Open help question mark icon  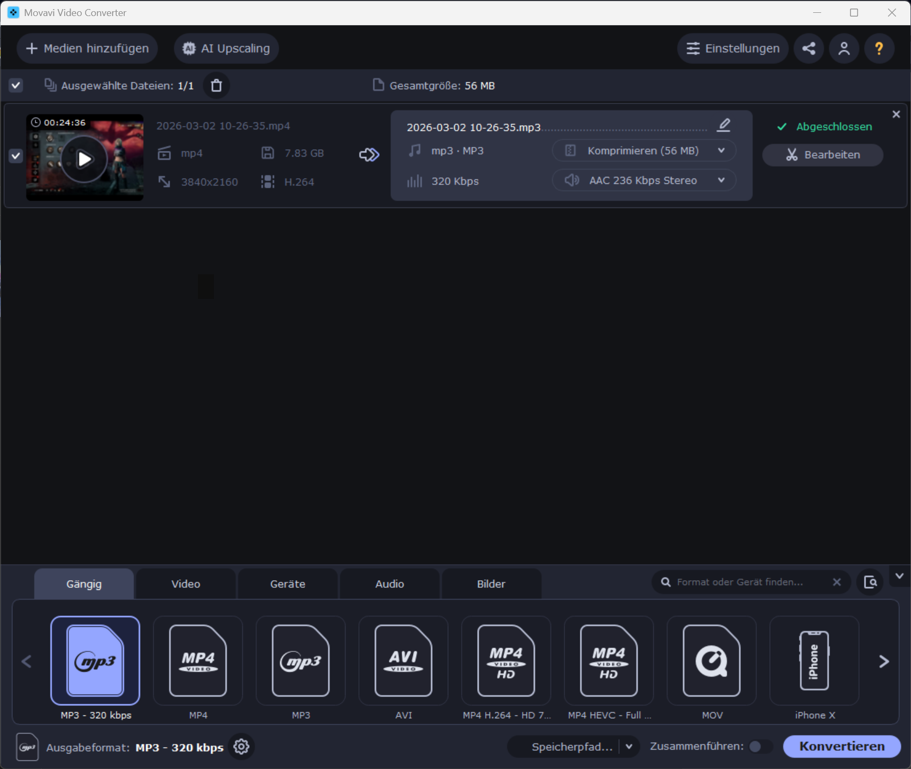(x=879, y=49)
